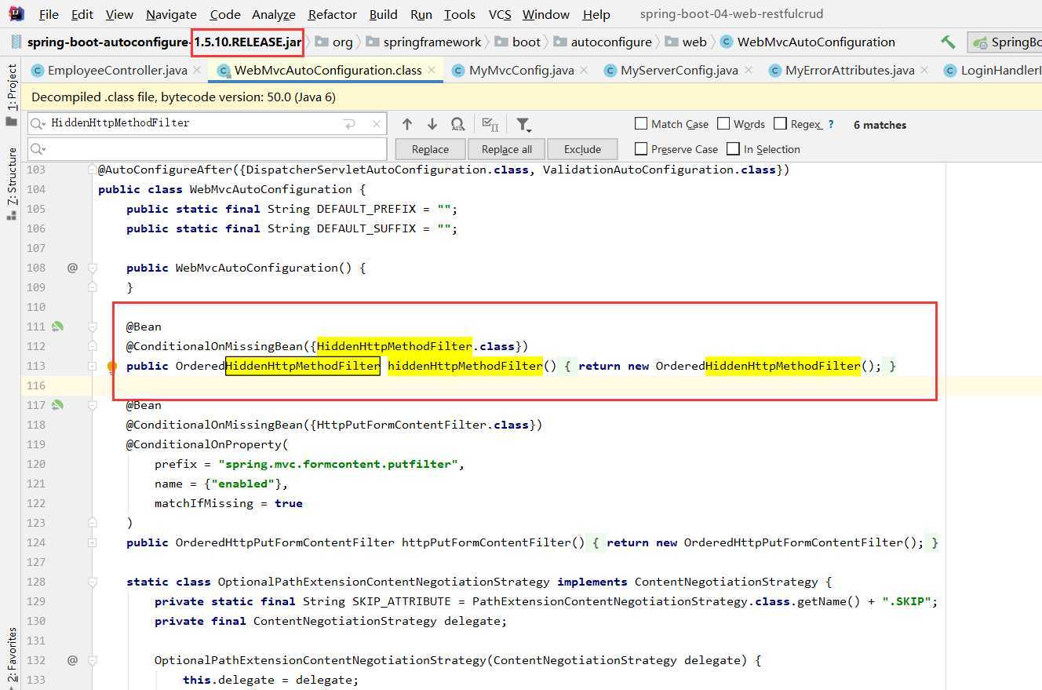Image resolution: width=1042 pixels, height=690 pixels.
Task: Open the Analyze menu
Action: [x=274, y=14]
